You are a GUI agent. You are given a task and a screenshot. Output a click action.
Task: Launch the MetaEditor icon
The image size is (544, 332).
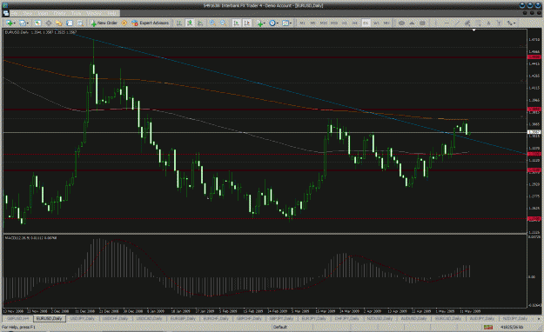124,23
